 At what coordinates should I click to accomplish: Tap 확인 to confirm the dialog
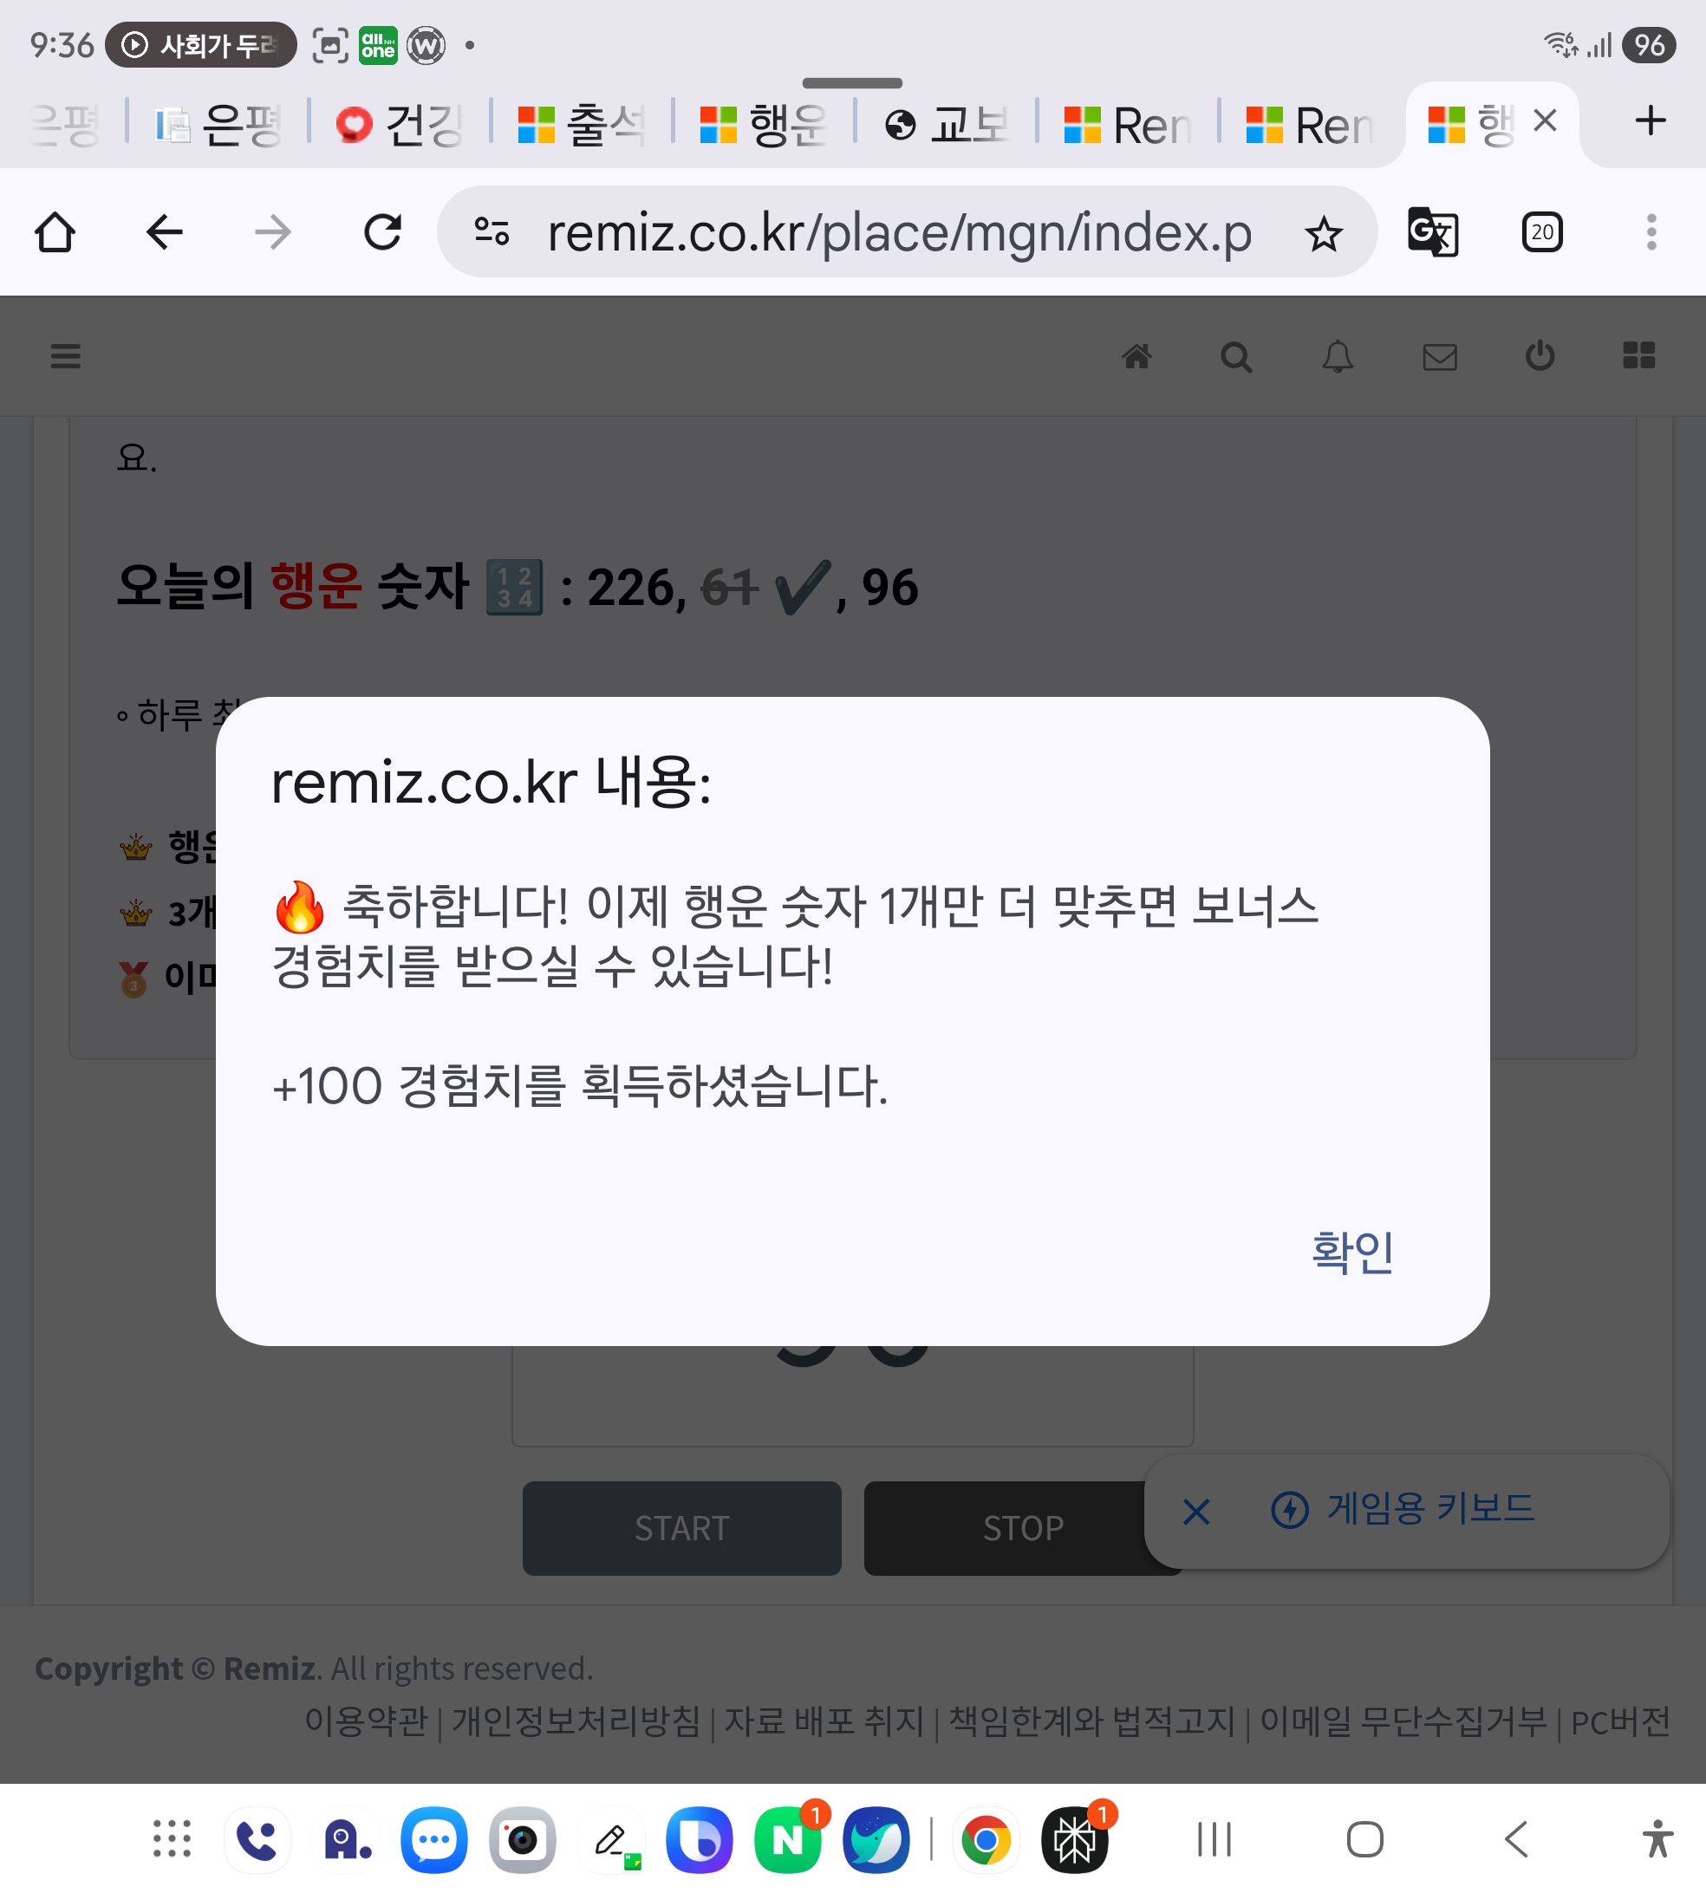[x=1351, y=1252]
